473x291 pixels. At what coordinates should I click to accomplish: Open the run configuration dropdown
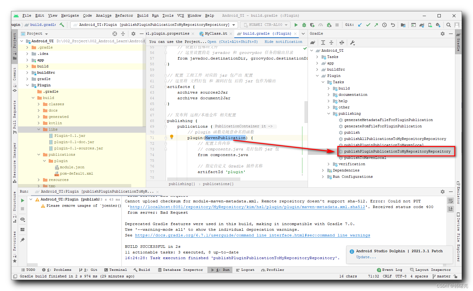[153, 25]
